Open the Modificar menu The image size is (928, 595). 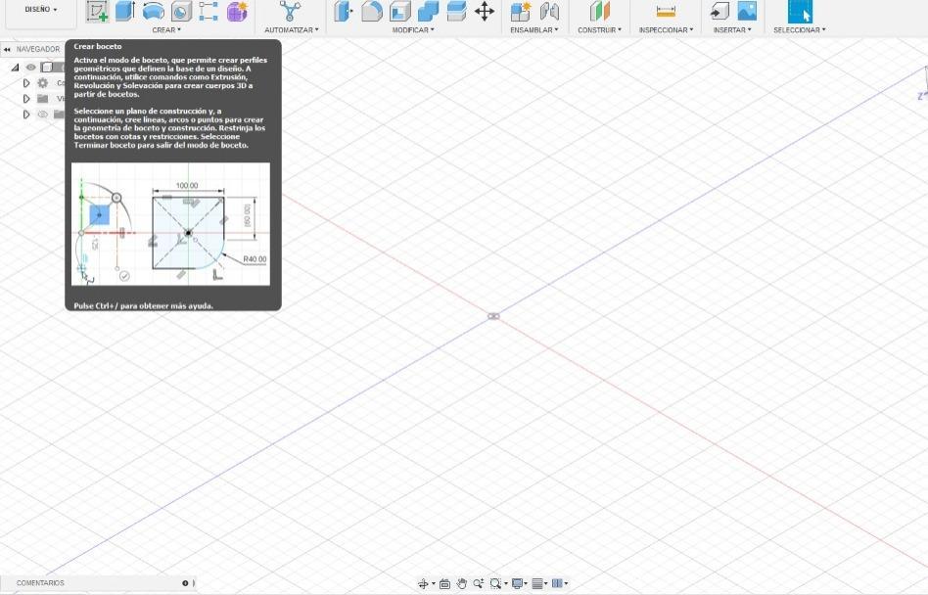(412, 29)
